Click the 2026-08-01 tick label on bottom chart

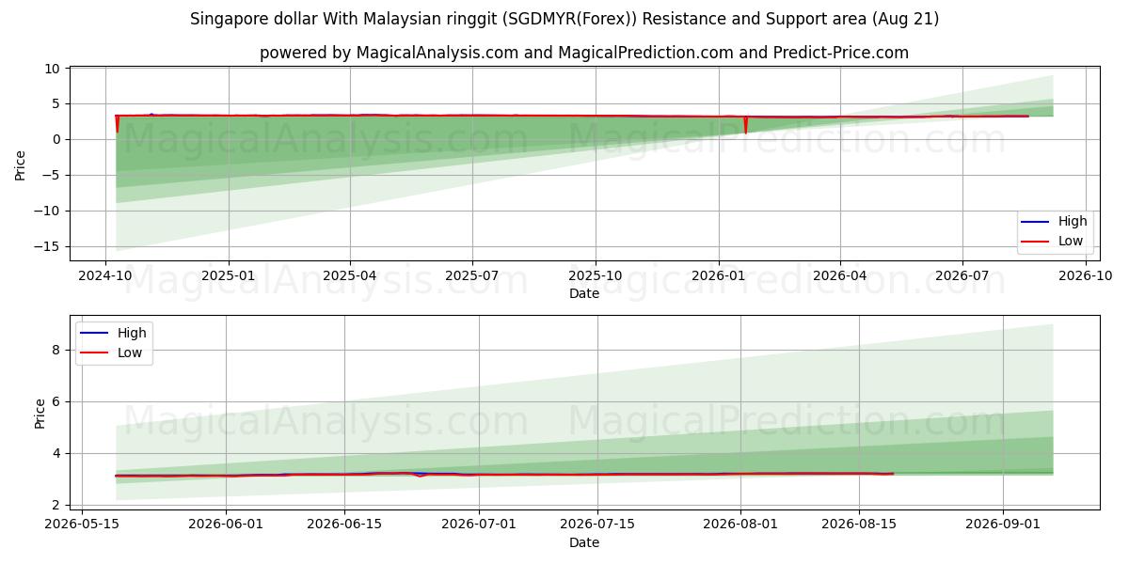[740, 525]
